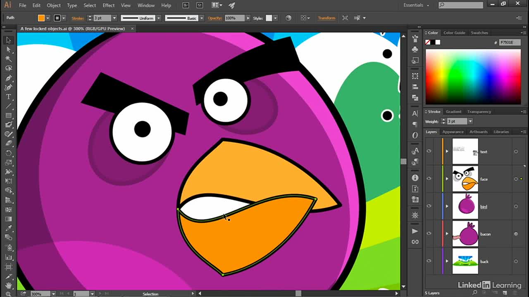
Task: Open the Basic brush definition dropdown
Action: [202, 18]
